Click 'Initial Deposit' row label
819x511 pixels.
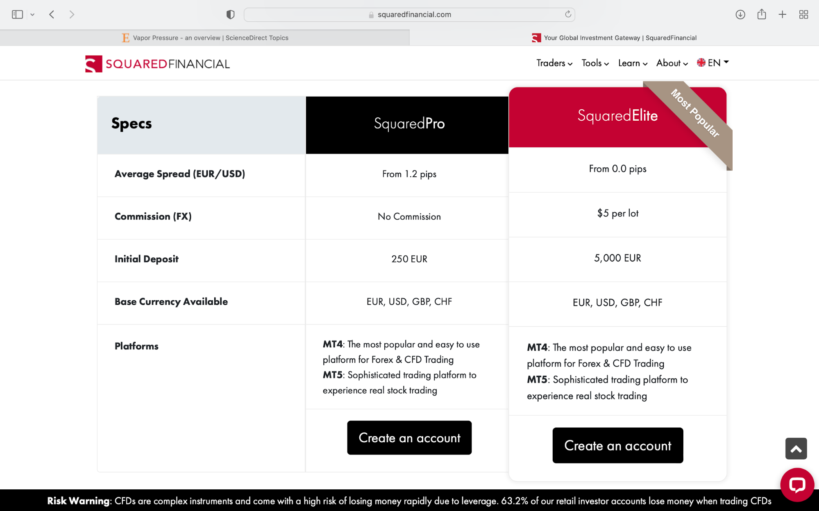pos(147,259)
